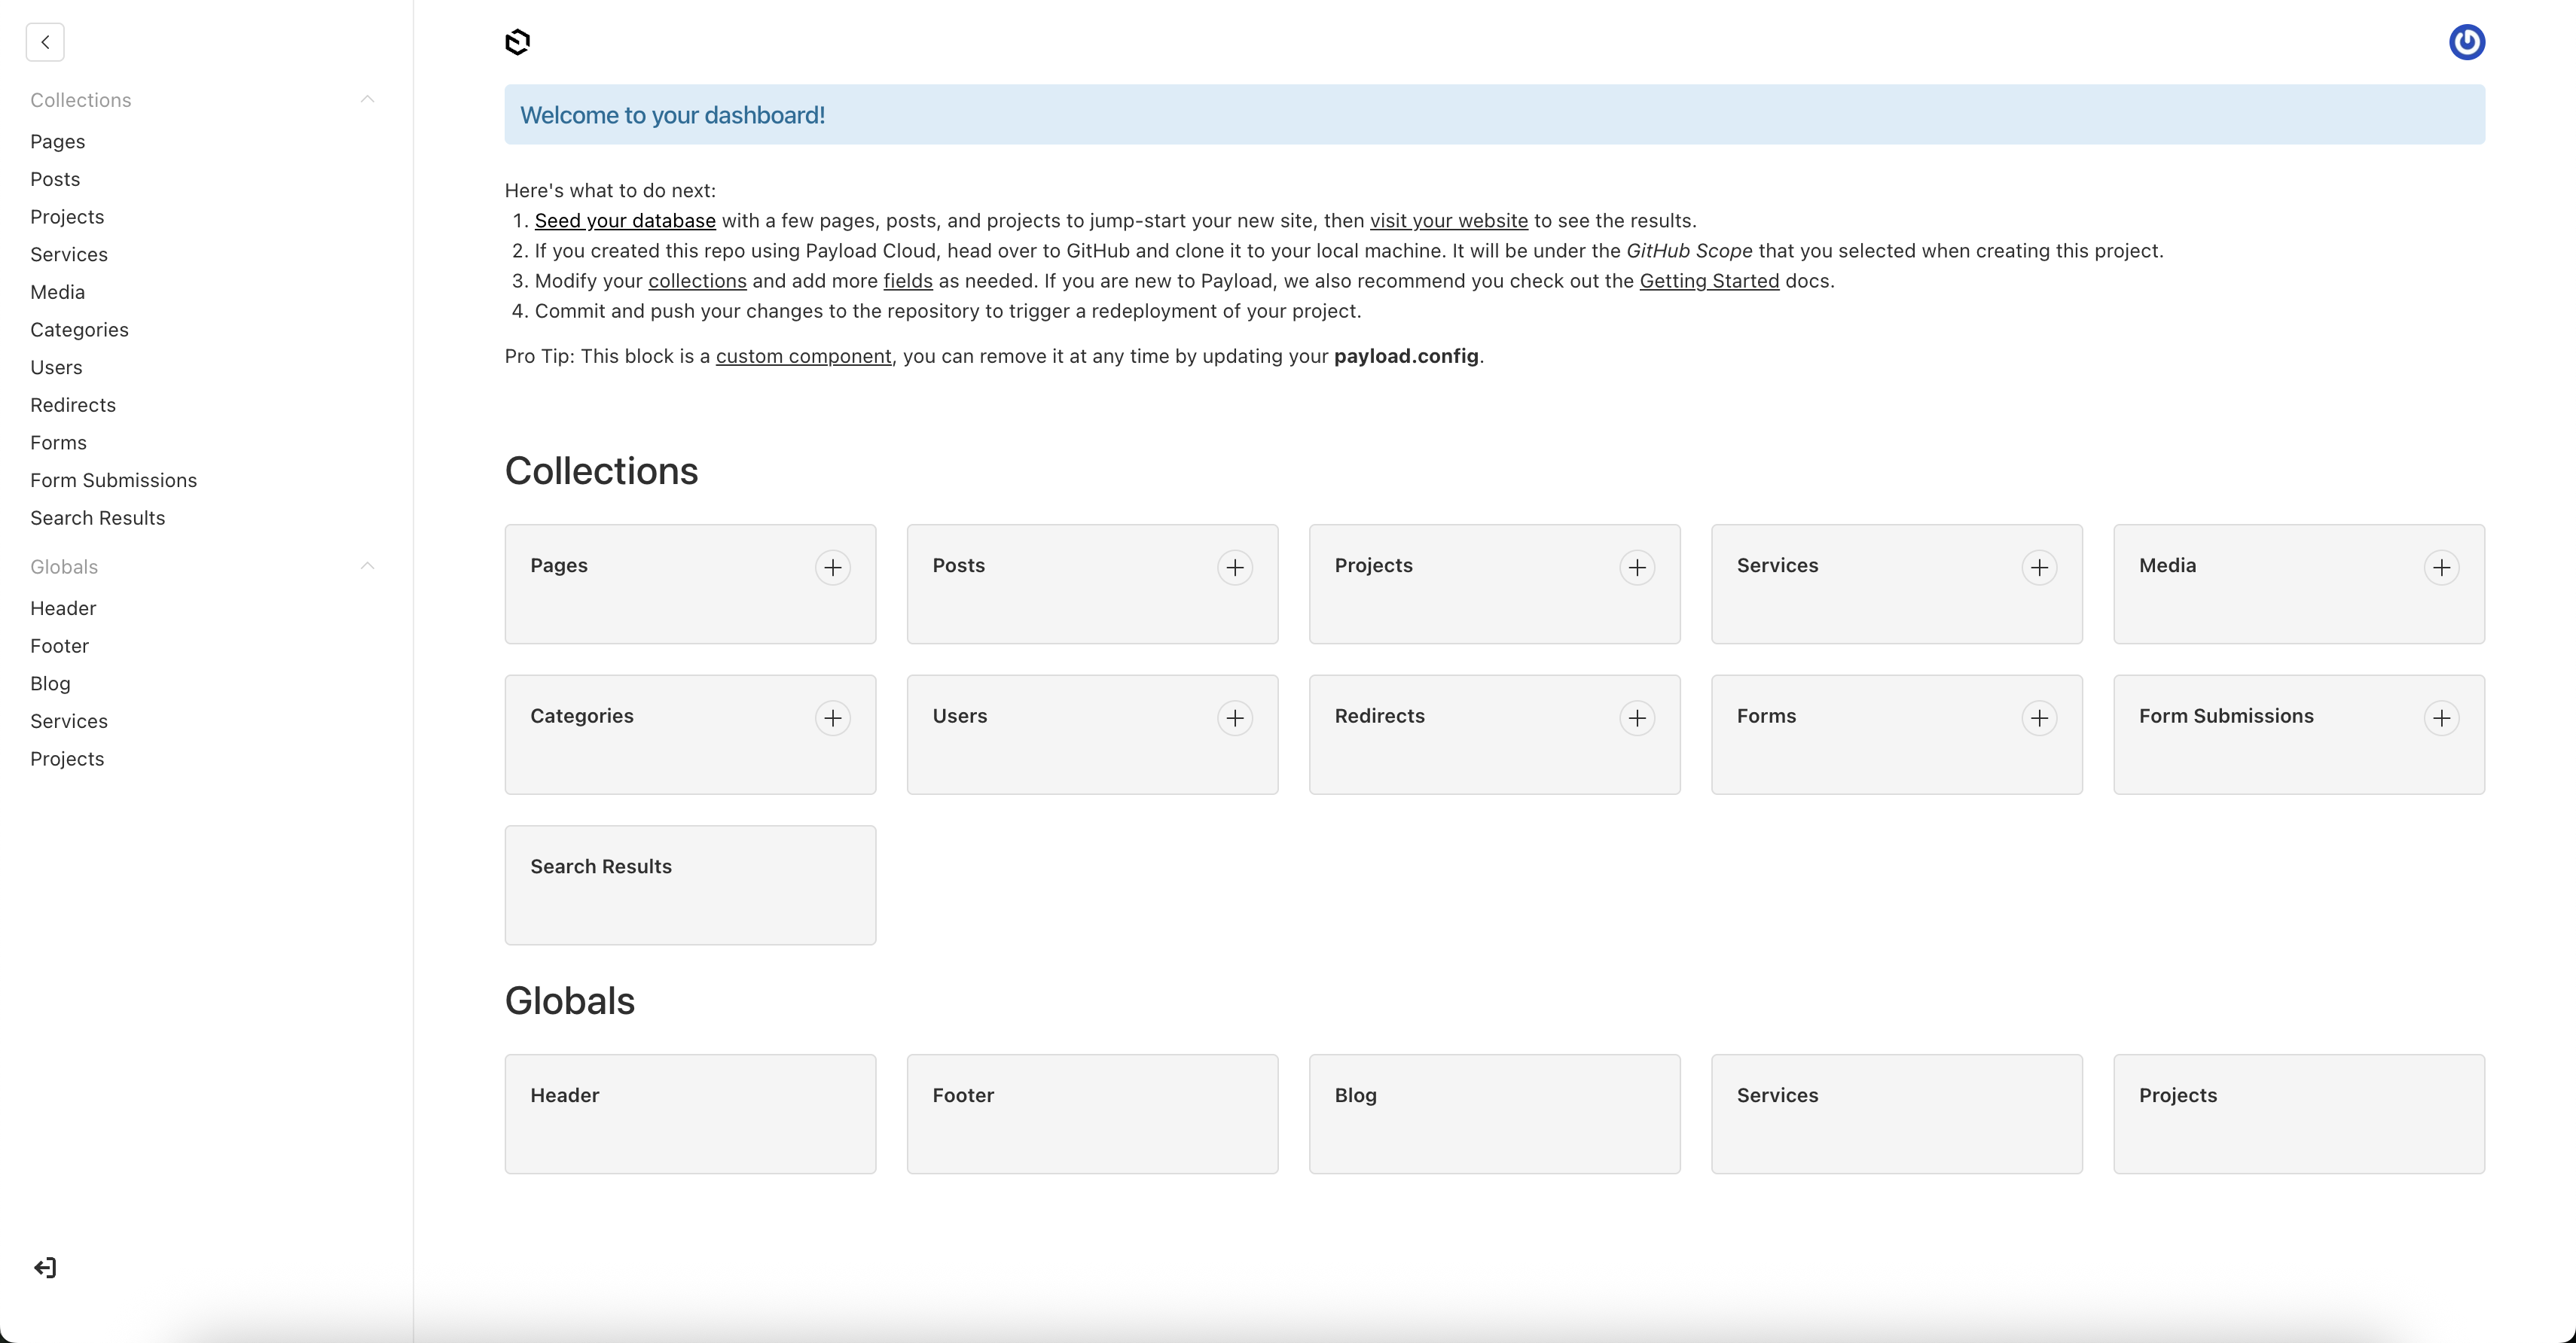The height and width of the screenshot is (1343, 2576).
Task: Collapse the Globals group in sidebar
Action: pyautogui.click(x=367, y=565)
